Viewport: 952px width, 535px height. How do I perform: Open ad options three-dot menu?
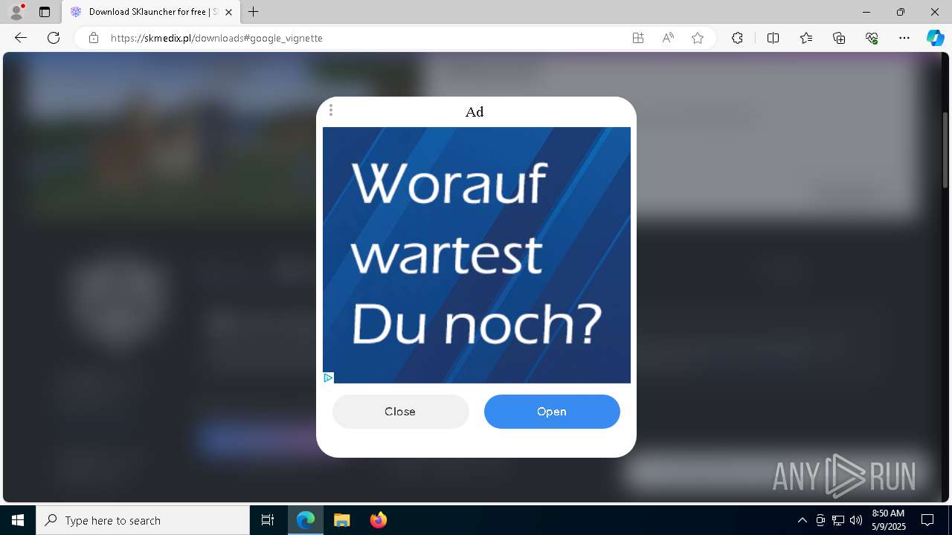pos(331,111)
